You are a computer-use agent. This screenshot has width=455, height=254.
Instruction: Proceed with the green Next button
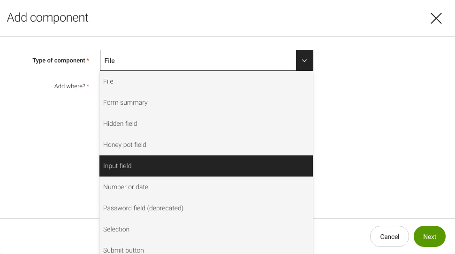click(430, 237)
